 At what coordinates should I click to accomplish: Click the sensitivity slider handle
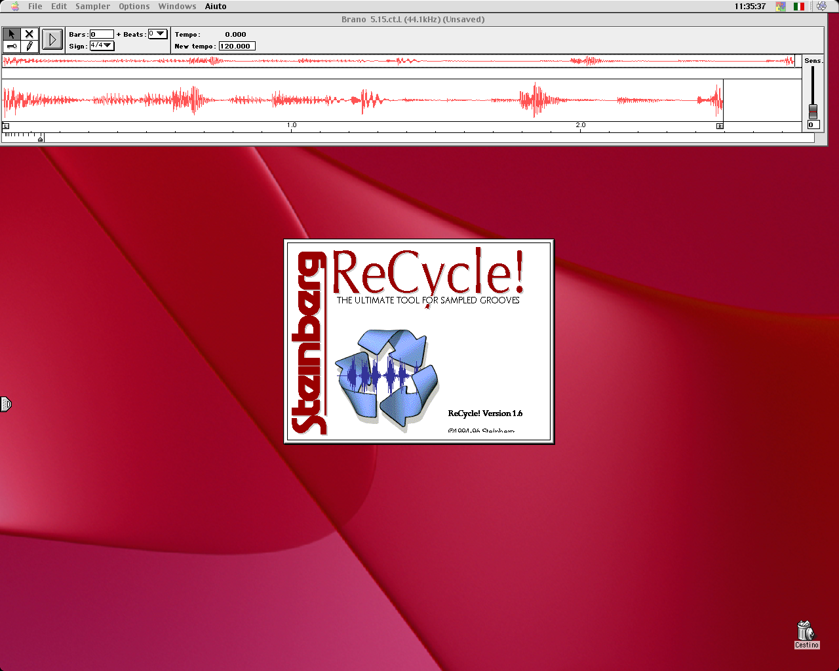click(x=813, y=111)
